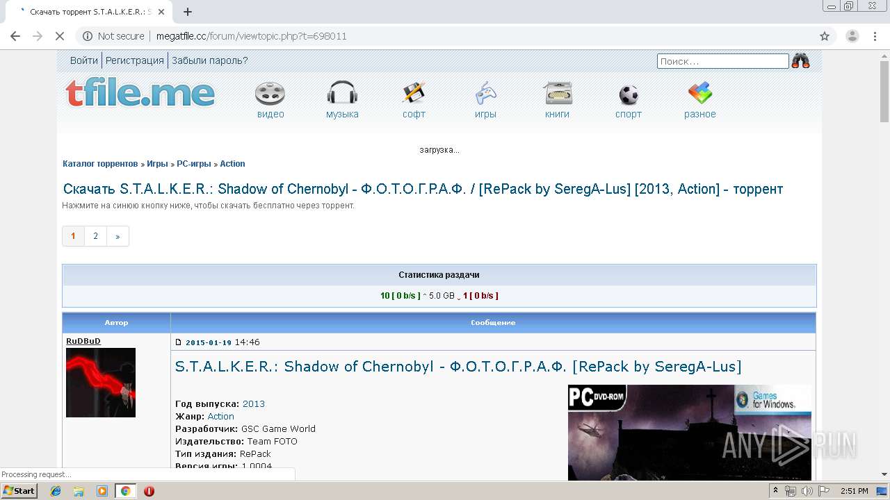Click next page » arrow
The height and width of the screenshot is (500, 890).
118,236
